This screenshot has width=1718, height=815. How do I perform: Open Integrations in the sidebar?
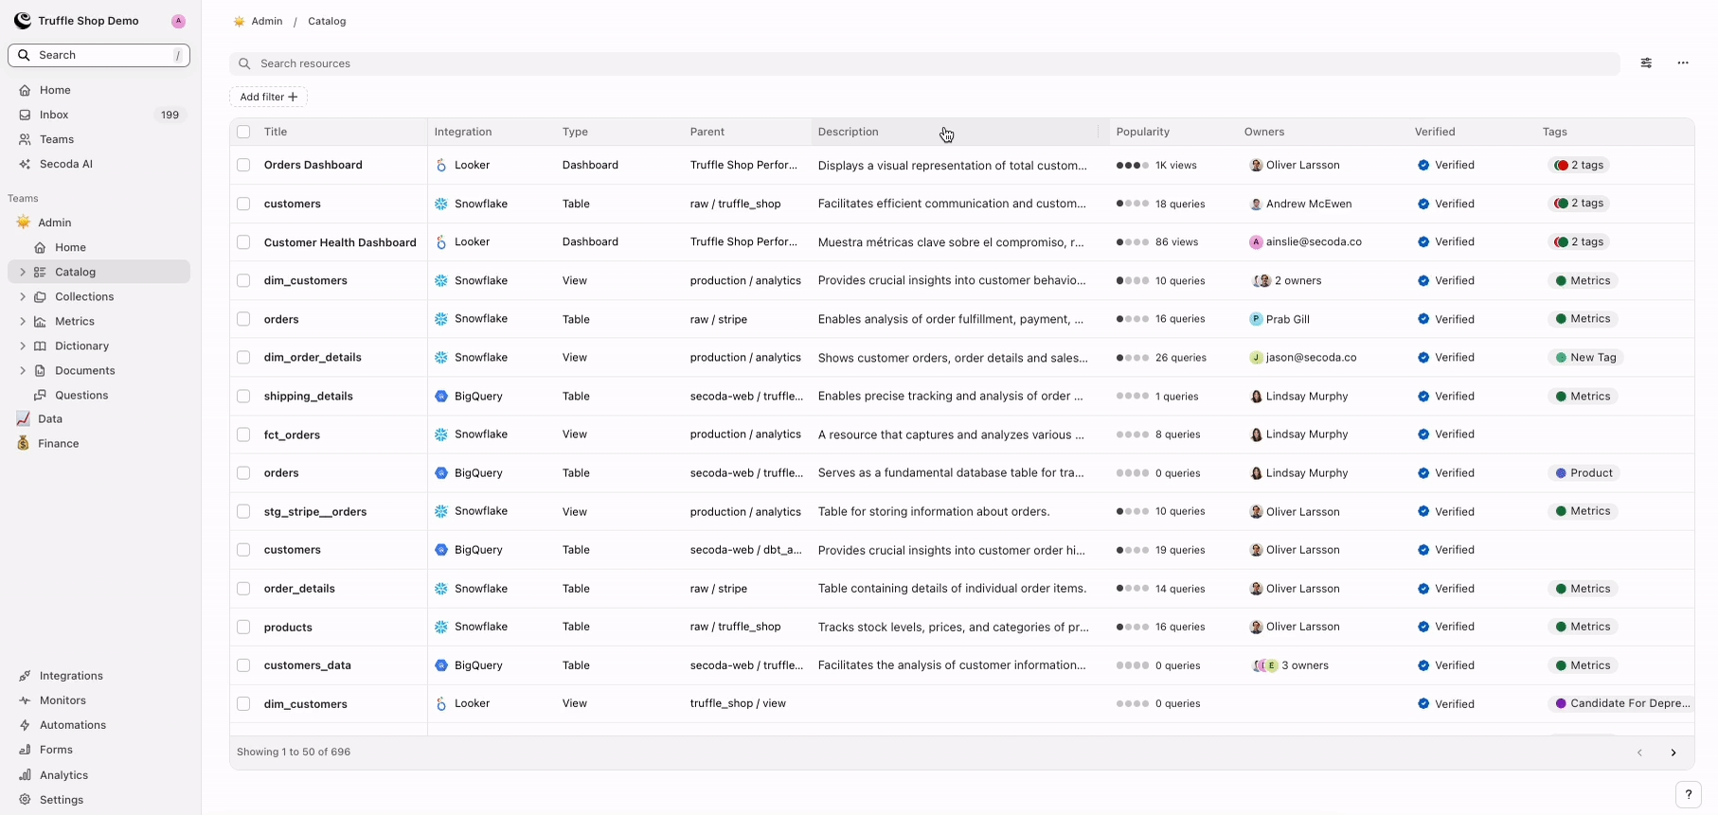[71, 676]
